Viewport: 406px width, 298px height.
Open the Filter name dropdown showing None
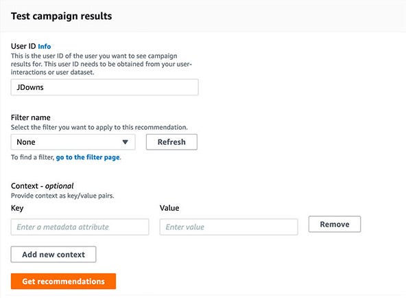coord(73,142)
